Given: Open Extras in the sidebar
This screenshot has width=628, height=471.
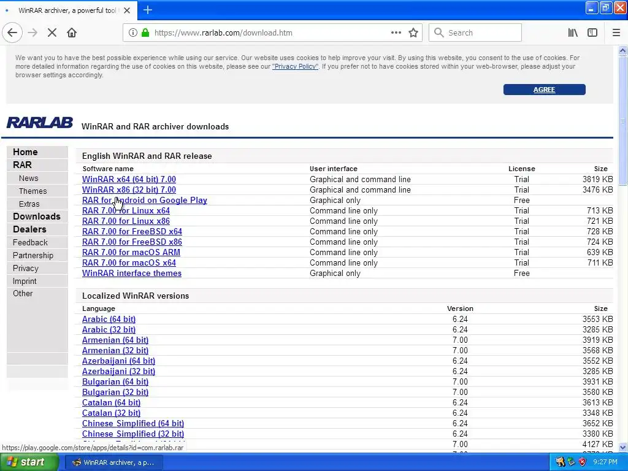Looking at the screenshot, I should point(29,204).
